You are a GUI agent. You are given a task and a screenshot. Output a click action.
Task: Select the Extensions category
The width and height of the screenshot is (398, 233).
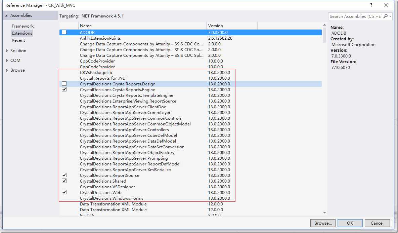[22, 33]
